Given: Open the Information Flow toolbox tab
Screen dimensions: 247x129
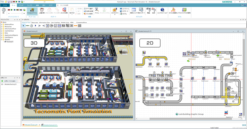Looking at the screenshot, I should point(44,23).
